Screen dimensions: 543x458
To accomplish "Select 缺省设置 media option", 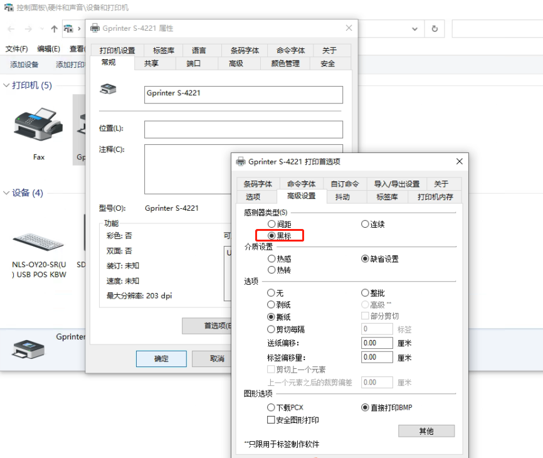I will (x=365, y=258).
